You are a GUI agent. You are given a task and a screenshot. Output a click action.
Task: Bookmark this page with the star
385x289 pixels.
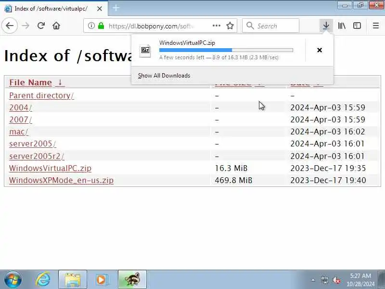pyautogui.click(x=230, y=26)
